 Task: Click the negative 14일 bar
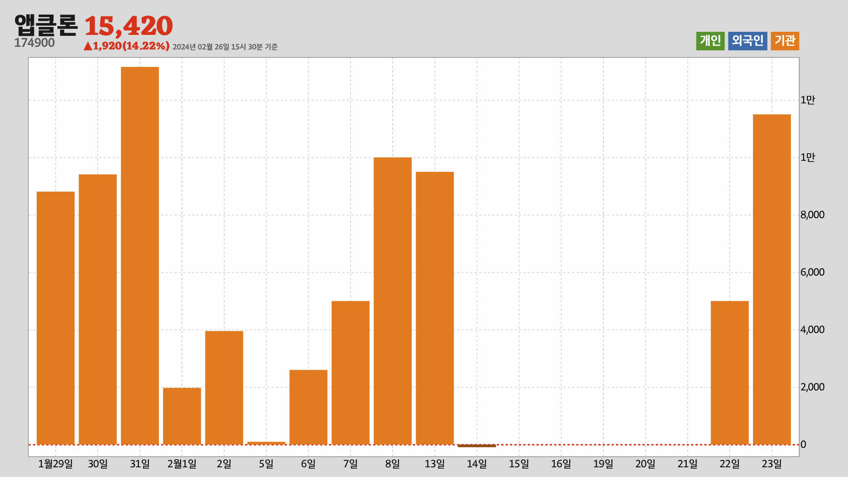pos(477,446)
